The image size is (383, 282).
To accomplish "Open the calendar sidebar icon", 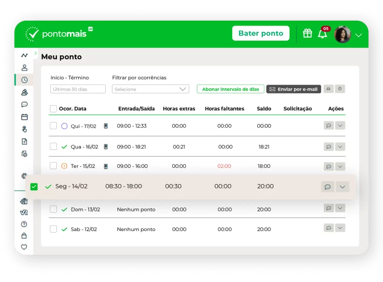I will point(24,117).
